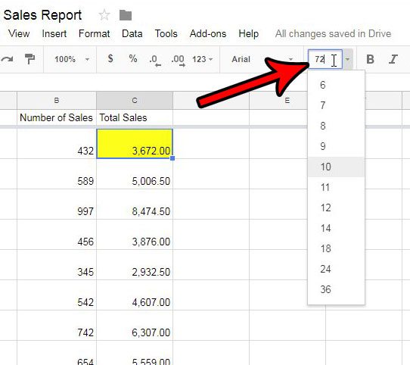Toggle italic formatting
The height and width of the screenshot is (365, 410).
point(393,59)
